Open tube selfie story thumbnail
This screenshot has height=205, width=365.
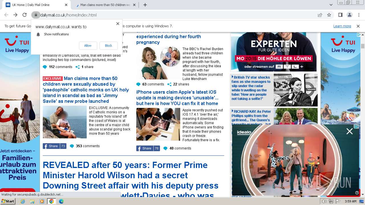tap(295, 90)
